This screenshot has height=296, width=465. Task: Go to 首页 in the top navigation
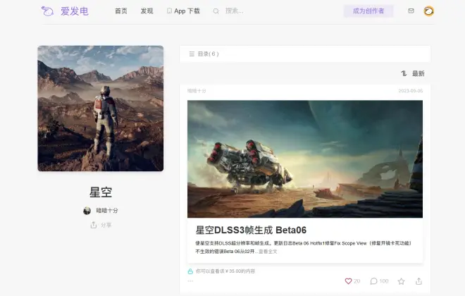[x=121, y=11]
